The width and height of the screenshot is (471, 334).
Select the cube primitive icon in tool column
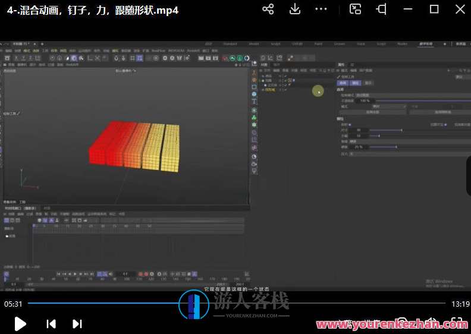255,87
